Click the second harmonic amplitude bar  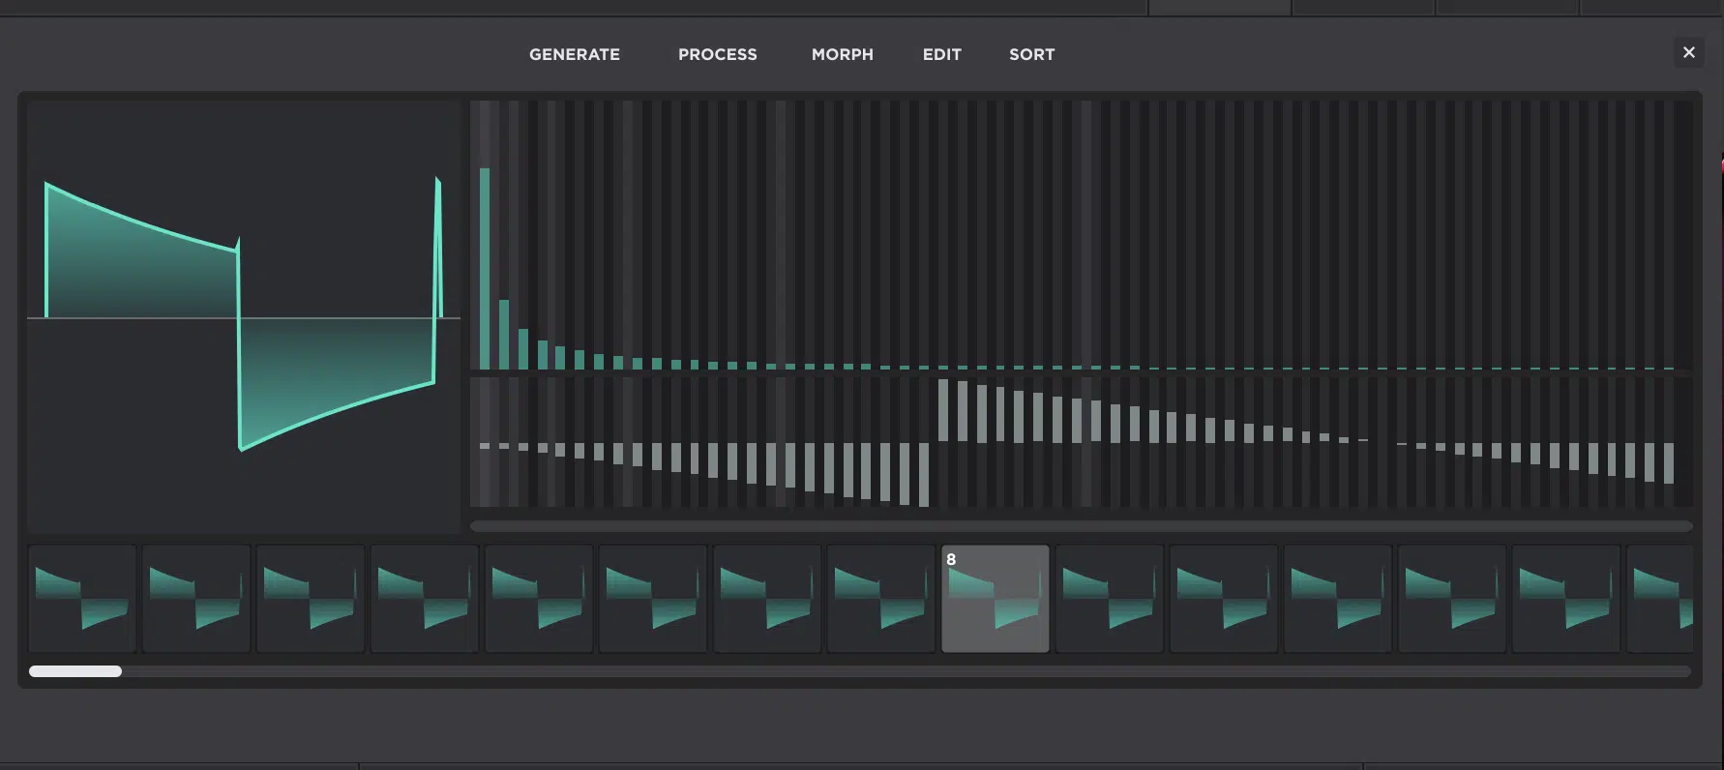click(504, 334)
